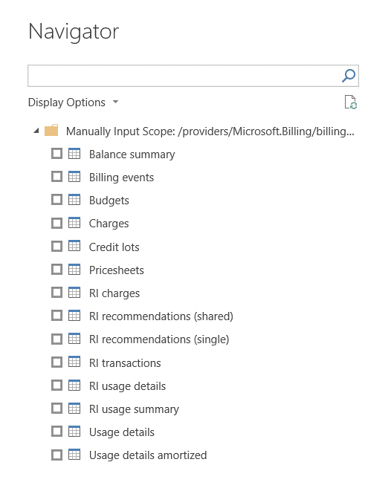Enable the Charges checkbox

coord(57,223)
